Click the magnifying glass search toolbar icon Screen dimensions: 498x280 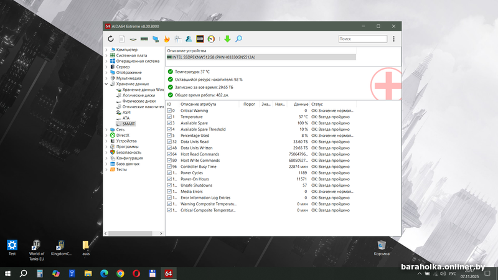(x=238, y=39)
